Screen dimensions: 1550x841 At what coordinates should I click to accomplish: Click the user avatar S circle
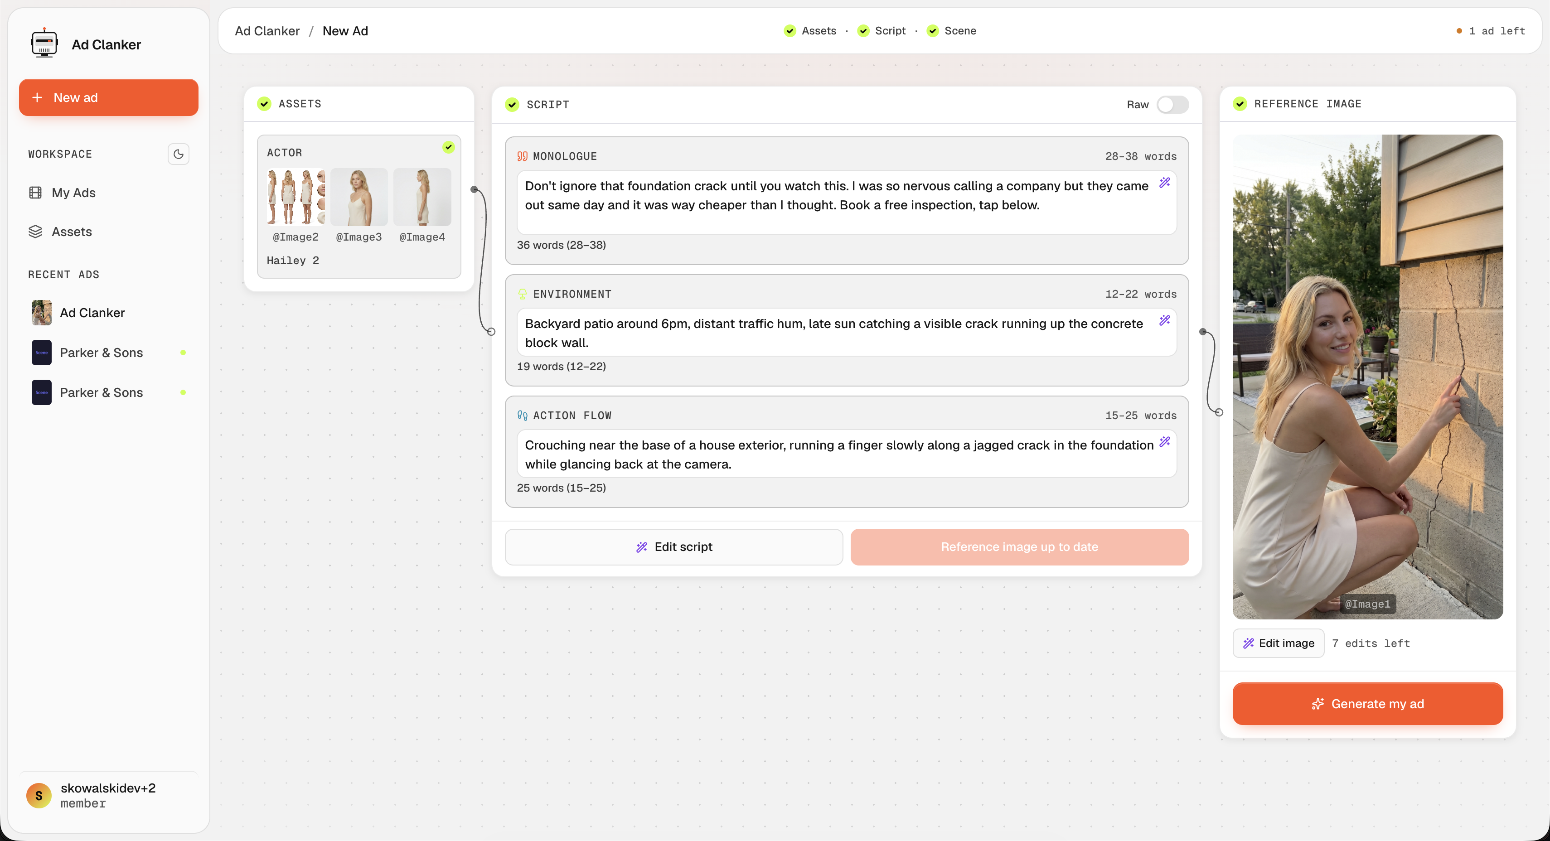39,795
